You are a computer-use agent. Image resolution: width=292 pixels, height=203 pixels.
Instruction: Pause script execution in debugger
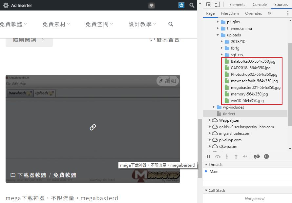pos(209,157)
